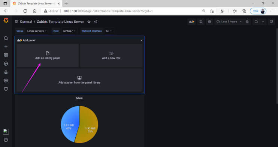Close the Add panel box
The width and height of the screenshot is (278, 147).
142,40
